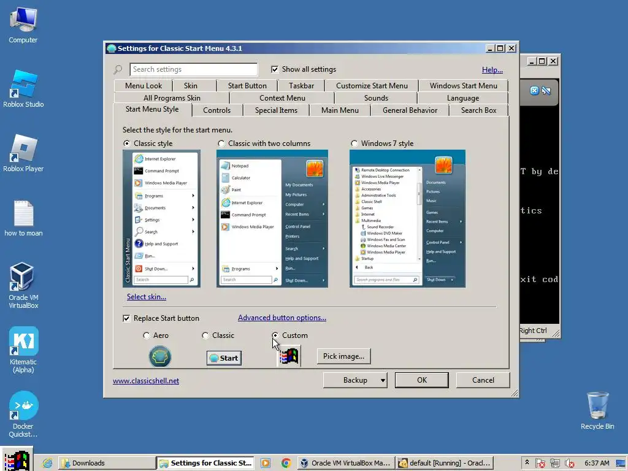This screenshot has width=628, height=471.
Task: Switch to 'default [Running]' VM taskbar item
Action: click(445, 463)
